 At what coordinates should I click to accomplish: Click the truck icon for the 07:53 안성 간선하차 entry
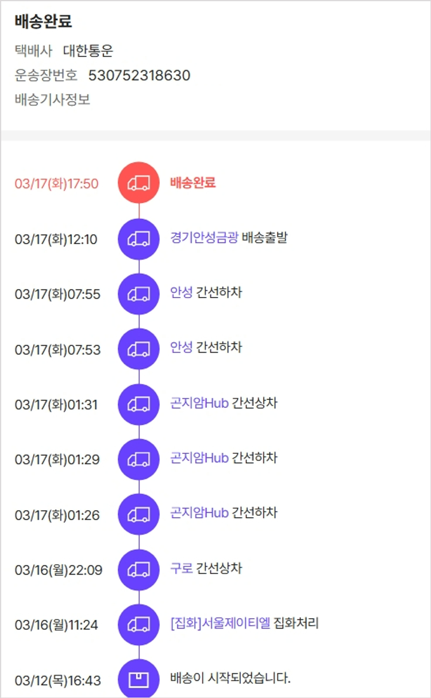pos(138,349)
